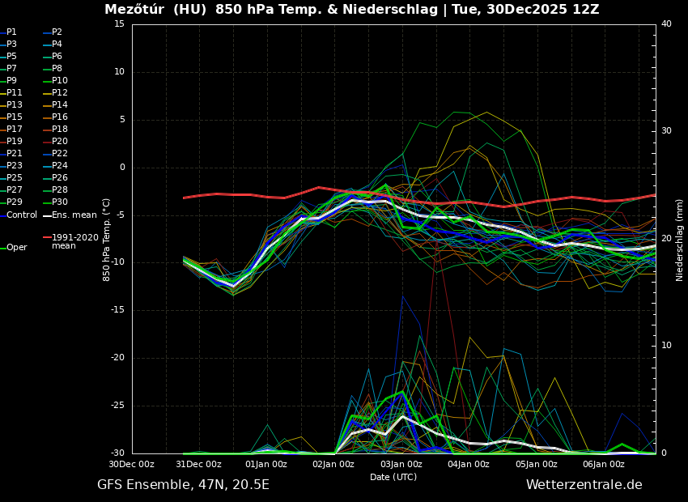Image resolution: width=688 pixels, height=502 pixels.
Task: Click the 31Dec 00z date tick label
Action: pos(198,465)
